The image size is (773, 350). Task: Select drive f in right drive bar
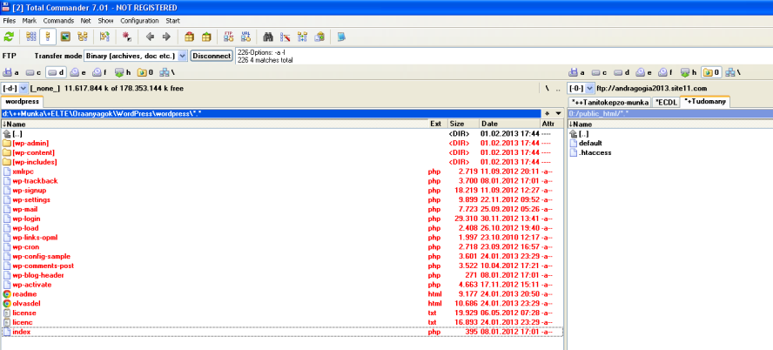click(x=667, y=72)
